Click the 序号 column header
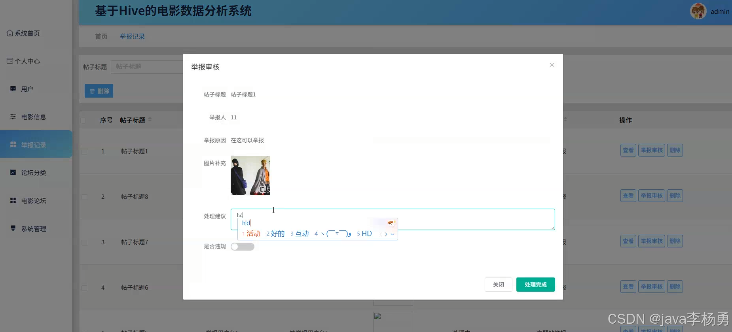Screen dimensions: 732x332 [x=106, y=120]
